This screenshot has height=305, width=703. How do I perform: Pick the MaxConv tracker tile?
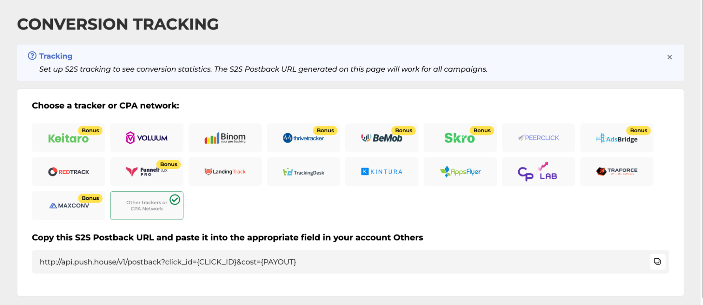tap(68, 206)
